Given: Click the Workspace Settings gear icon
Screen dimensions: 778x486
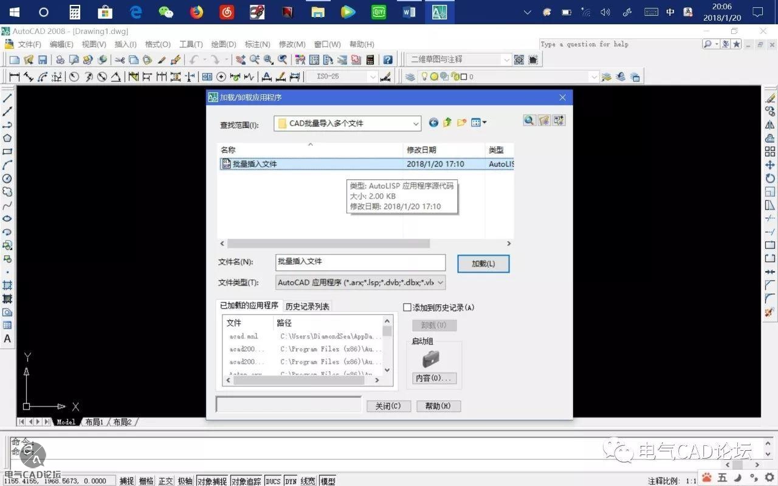Looking at the screenshot, I should click(x=519, y=60).
